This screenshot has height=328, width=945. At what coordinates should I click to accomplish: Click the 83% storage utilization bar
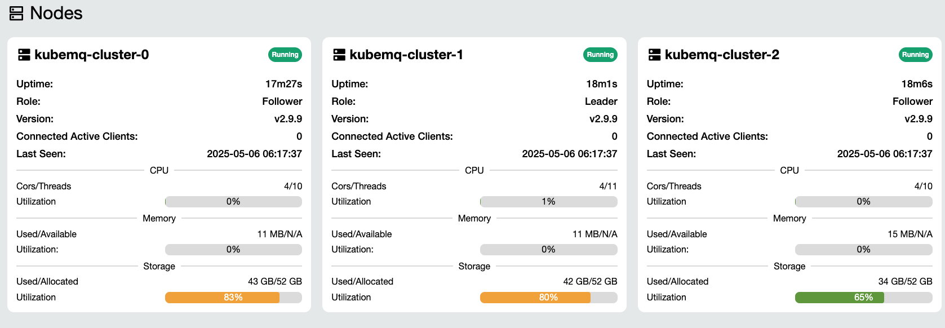(x=233, y=298)
